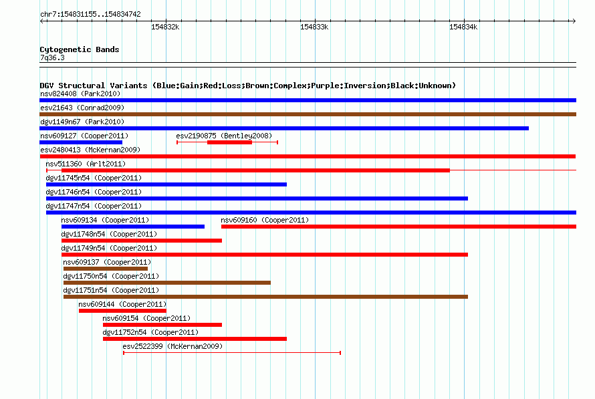Open dgv11752n54 (Cooper2011) label
The height and width of the screenshot is (399, 595).
click(x=150, y=332)
